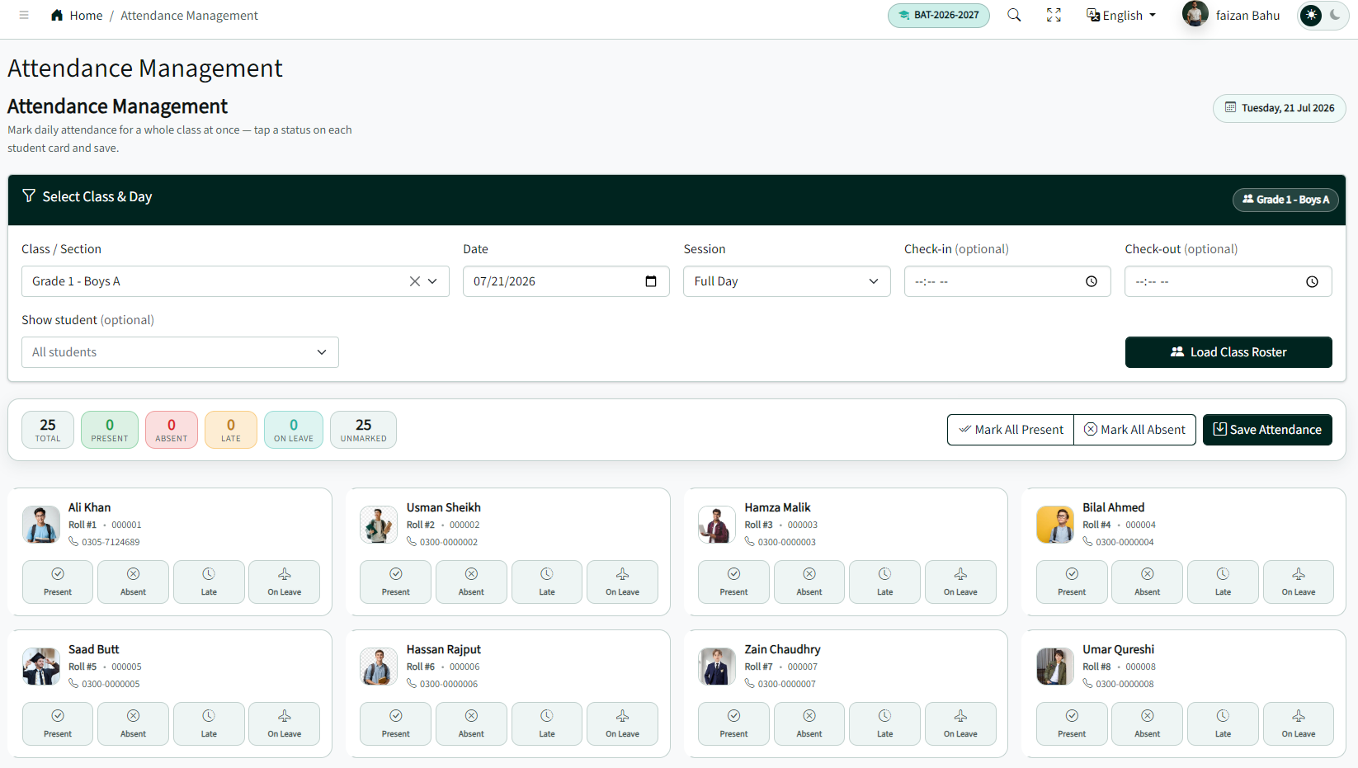
Task: Mark Zain Chaudhry as Late
Action: click(884, 723)
